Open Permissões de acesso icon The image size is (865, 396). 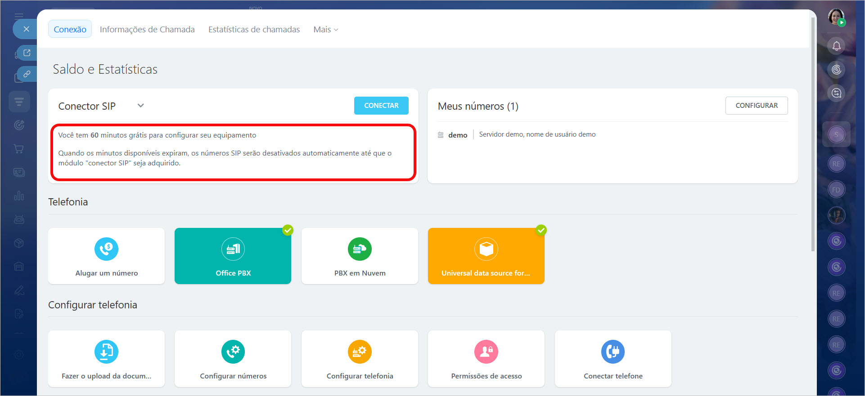486,352
